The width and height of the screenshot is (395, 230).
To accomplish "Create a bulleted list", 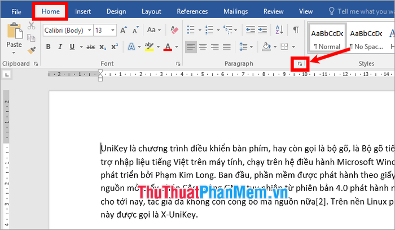I will [191, 30].
